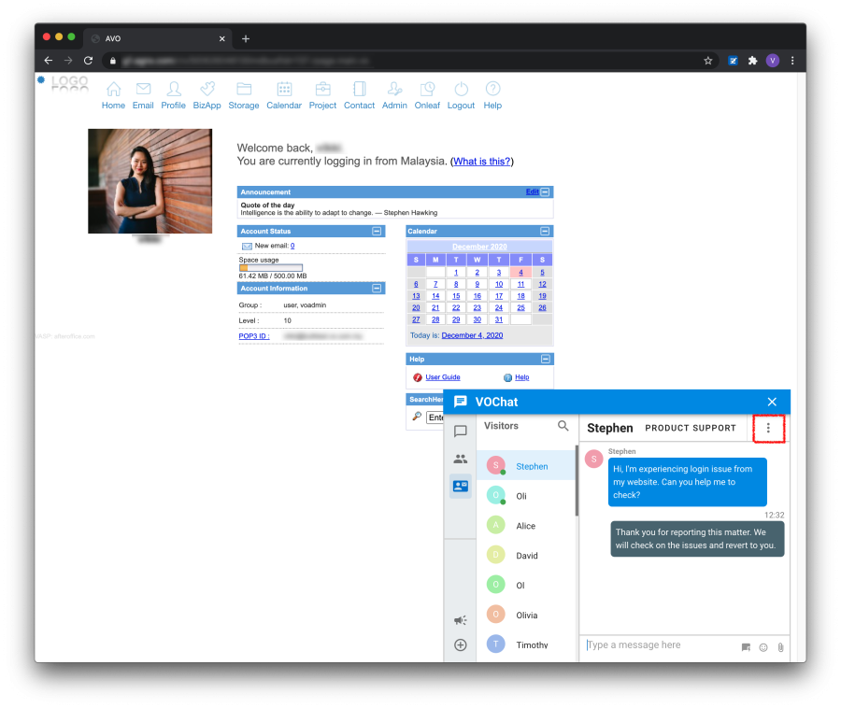Collapse the Help panel
Screen dimensions: 841x708
[546, 359]
